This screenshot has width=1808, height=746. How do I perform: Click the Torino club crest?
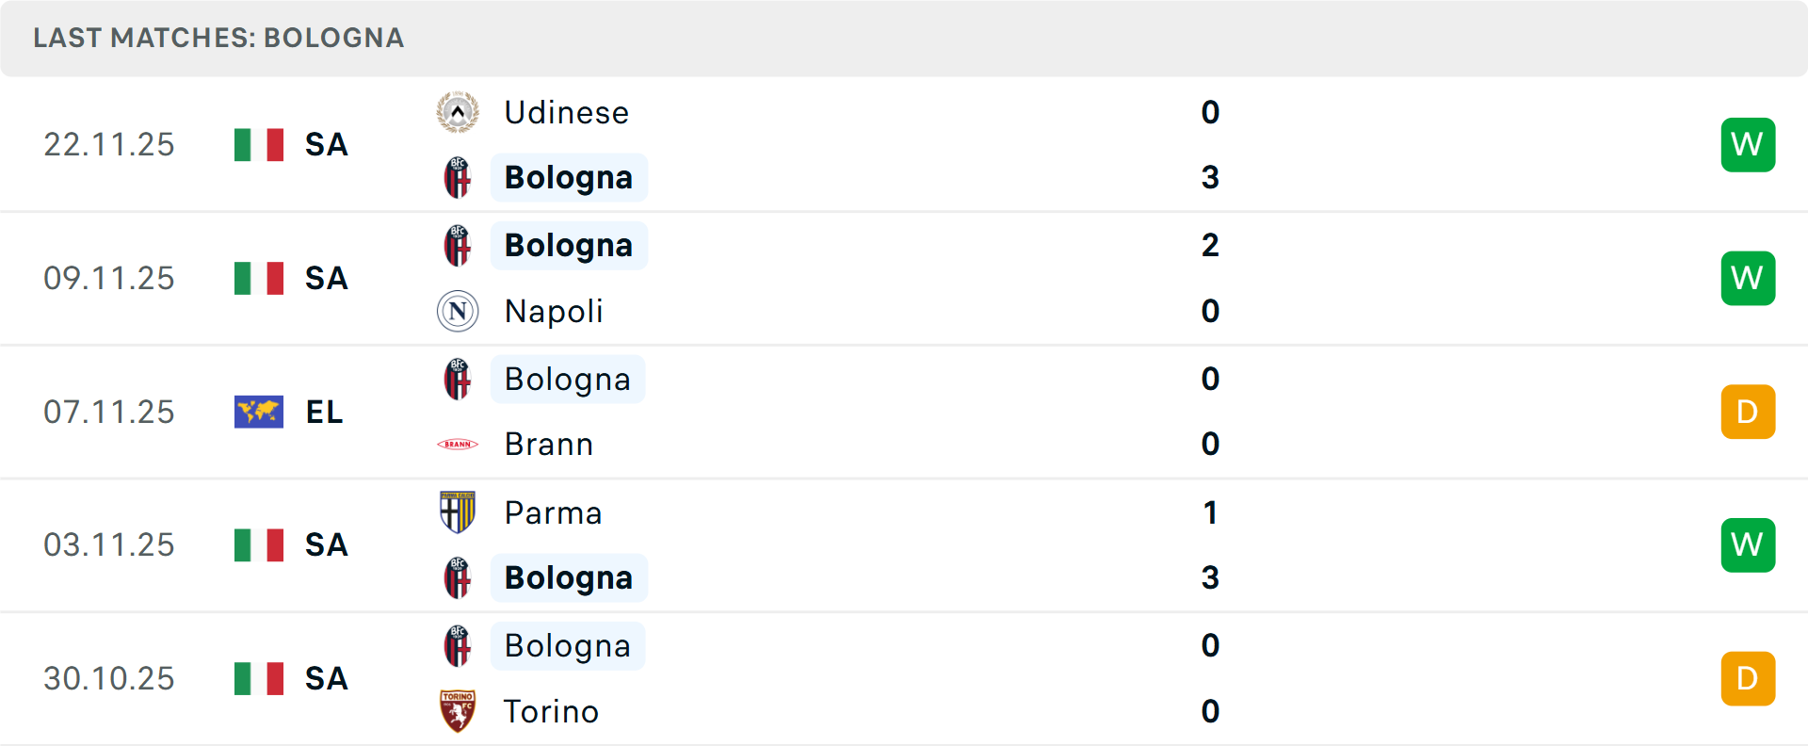pos(458,711)
